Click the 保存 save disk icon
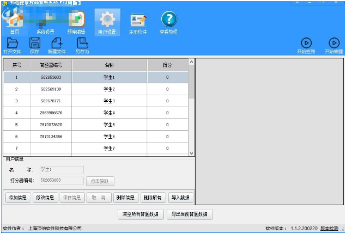Viewport: 346px width, 234px height. click(34, 45)
